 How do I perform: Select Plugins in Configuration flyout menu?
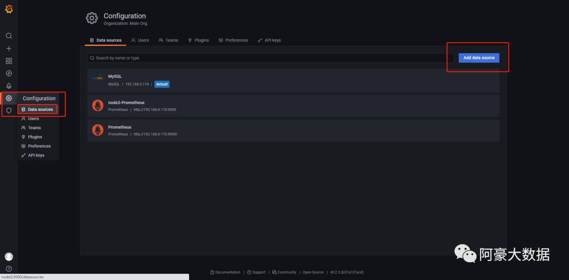coord(32,137)
